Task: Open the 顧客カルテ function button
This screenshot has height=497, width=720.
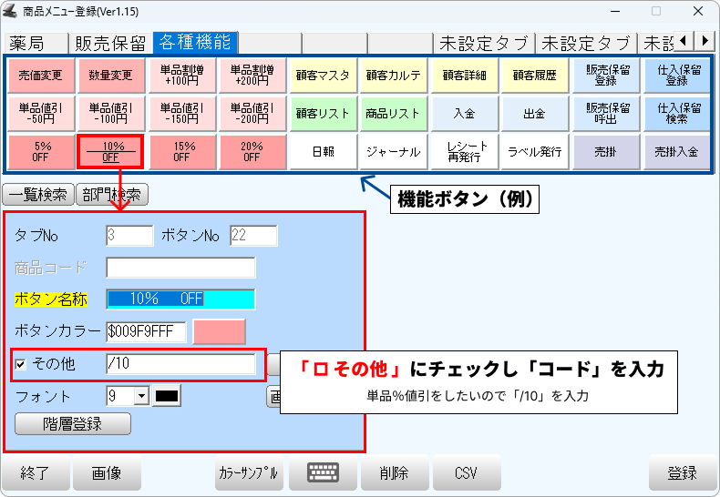Action: pos(393,76)
